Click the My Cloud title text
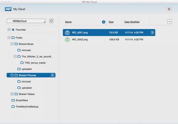This screenshot has width=178, height=124. click(19, 9)
